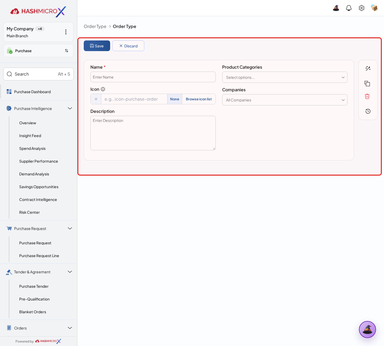Viewport: 384px width, 346px height.
Task: Open the notifications bell
Action: pos(349,8)
